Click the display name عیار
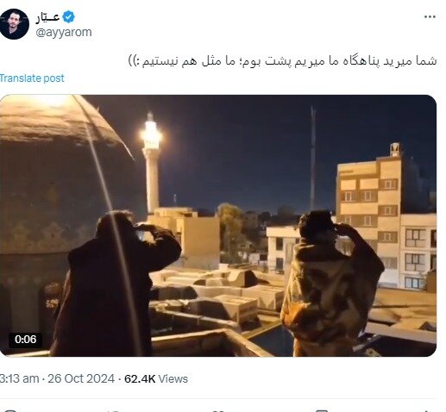The width and height of the screenshot is (446, 412). 47,17
